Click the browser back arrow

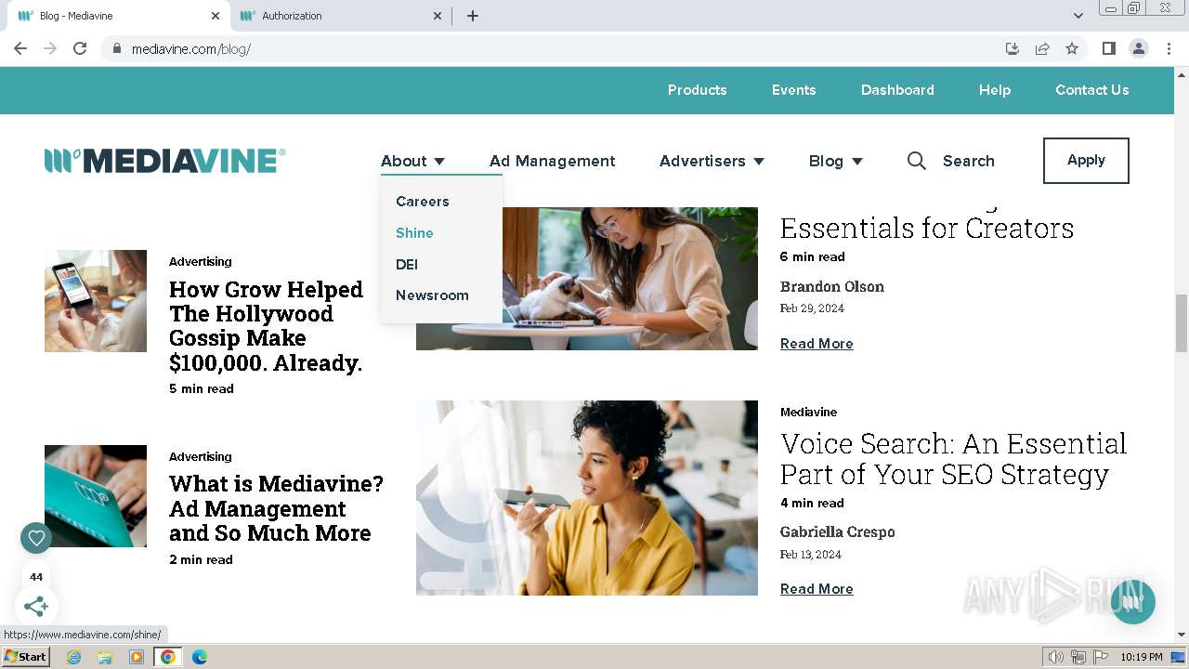tap(20, 48)
